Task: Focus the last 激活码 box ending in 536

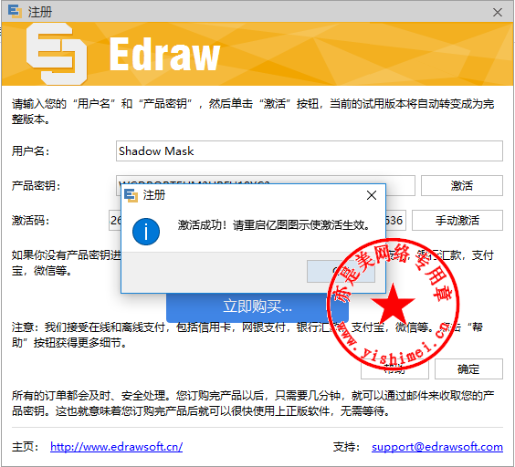Action: tap(395, 220)
